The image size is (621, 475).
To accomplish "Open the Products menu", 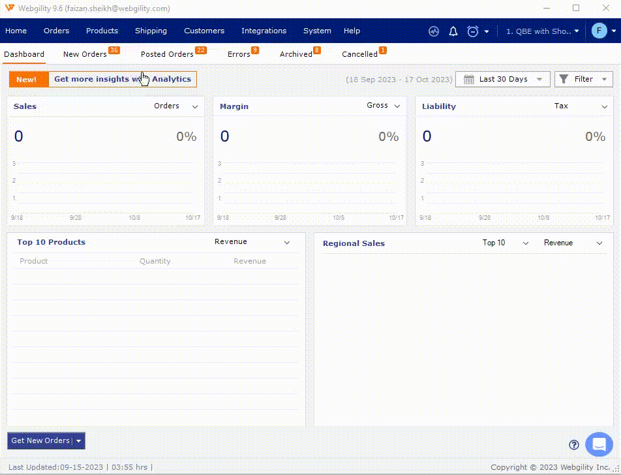I will coord(102,31).
